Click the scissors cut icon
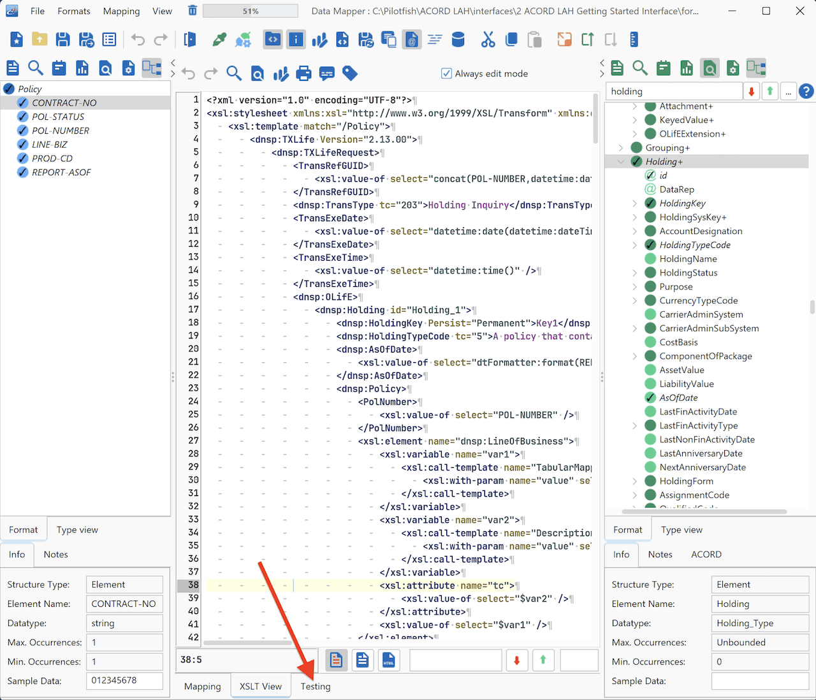Image resolution: width=816 pixels, height=700 pixels. tap(488, 40)
